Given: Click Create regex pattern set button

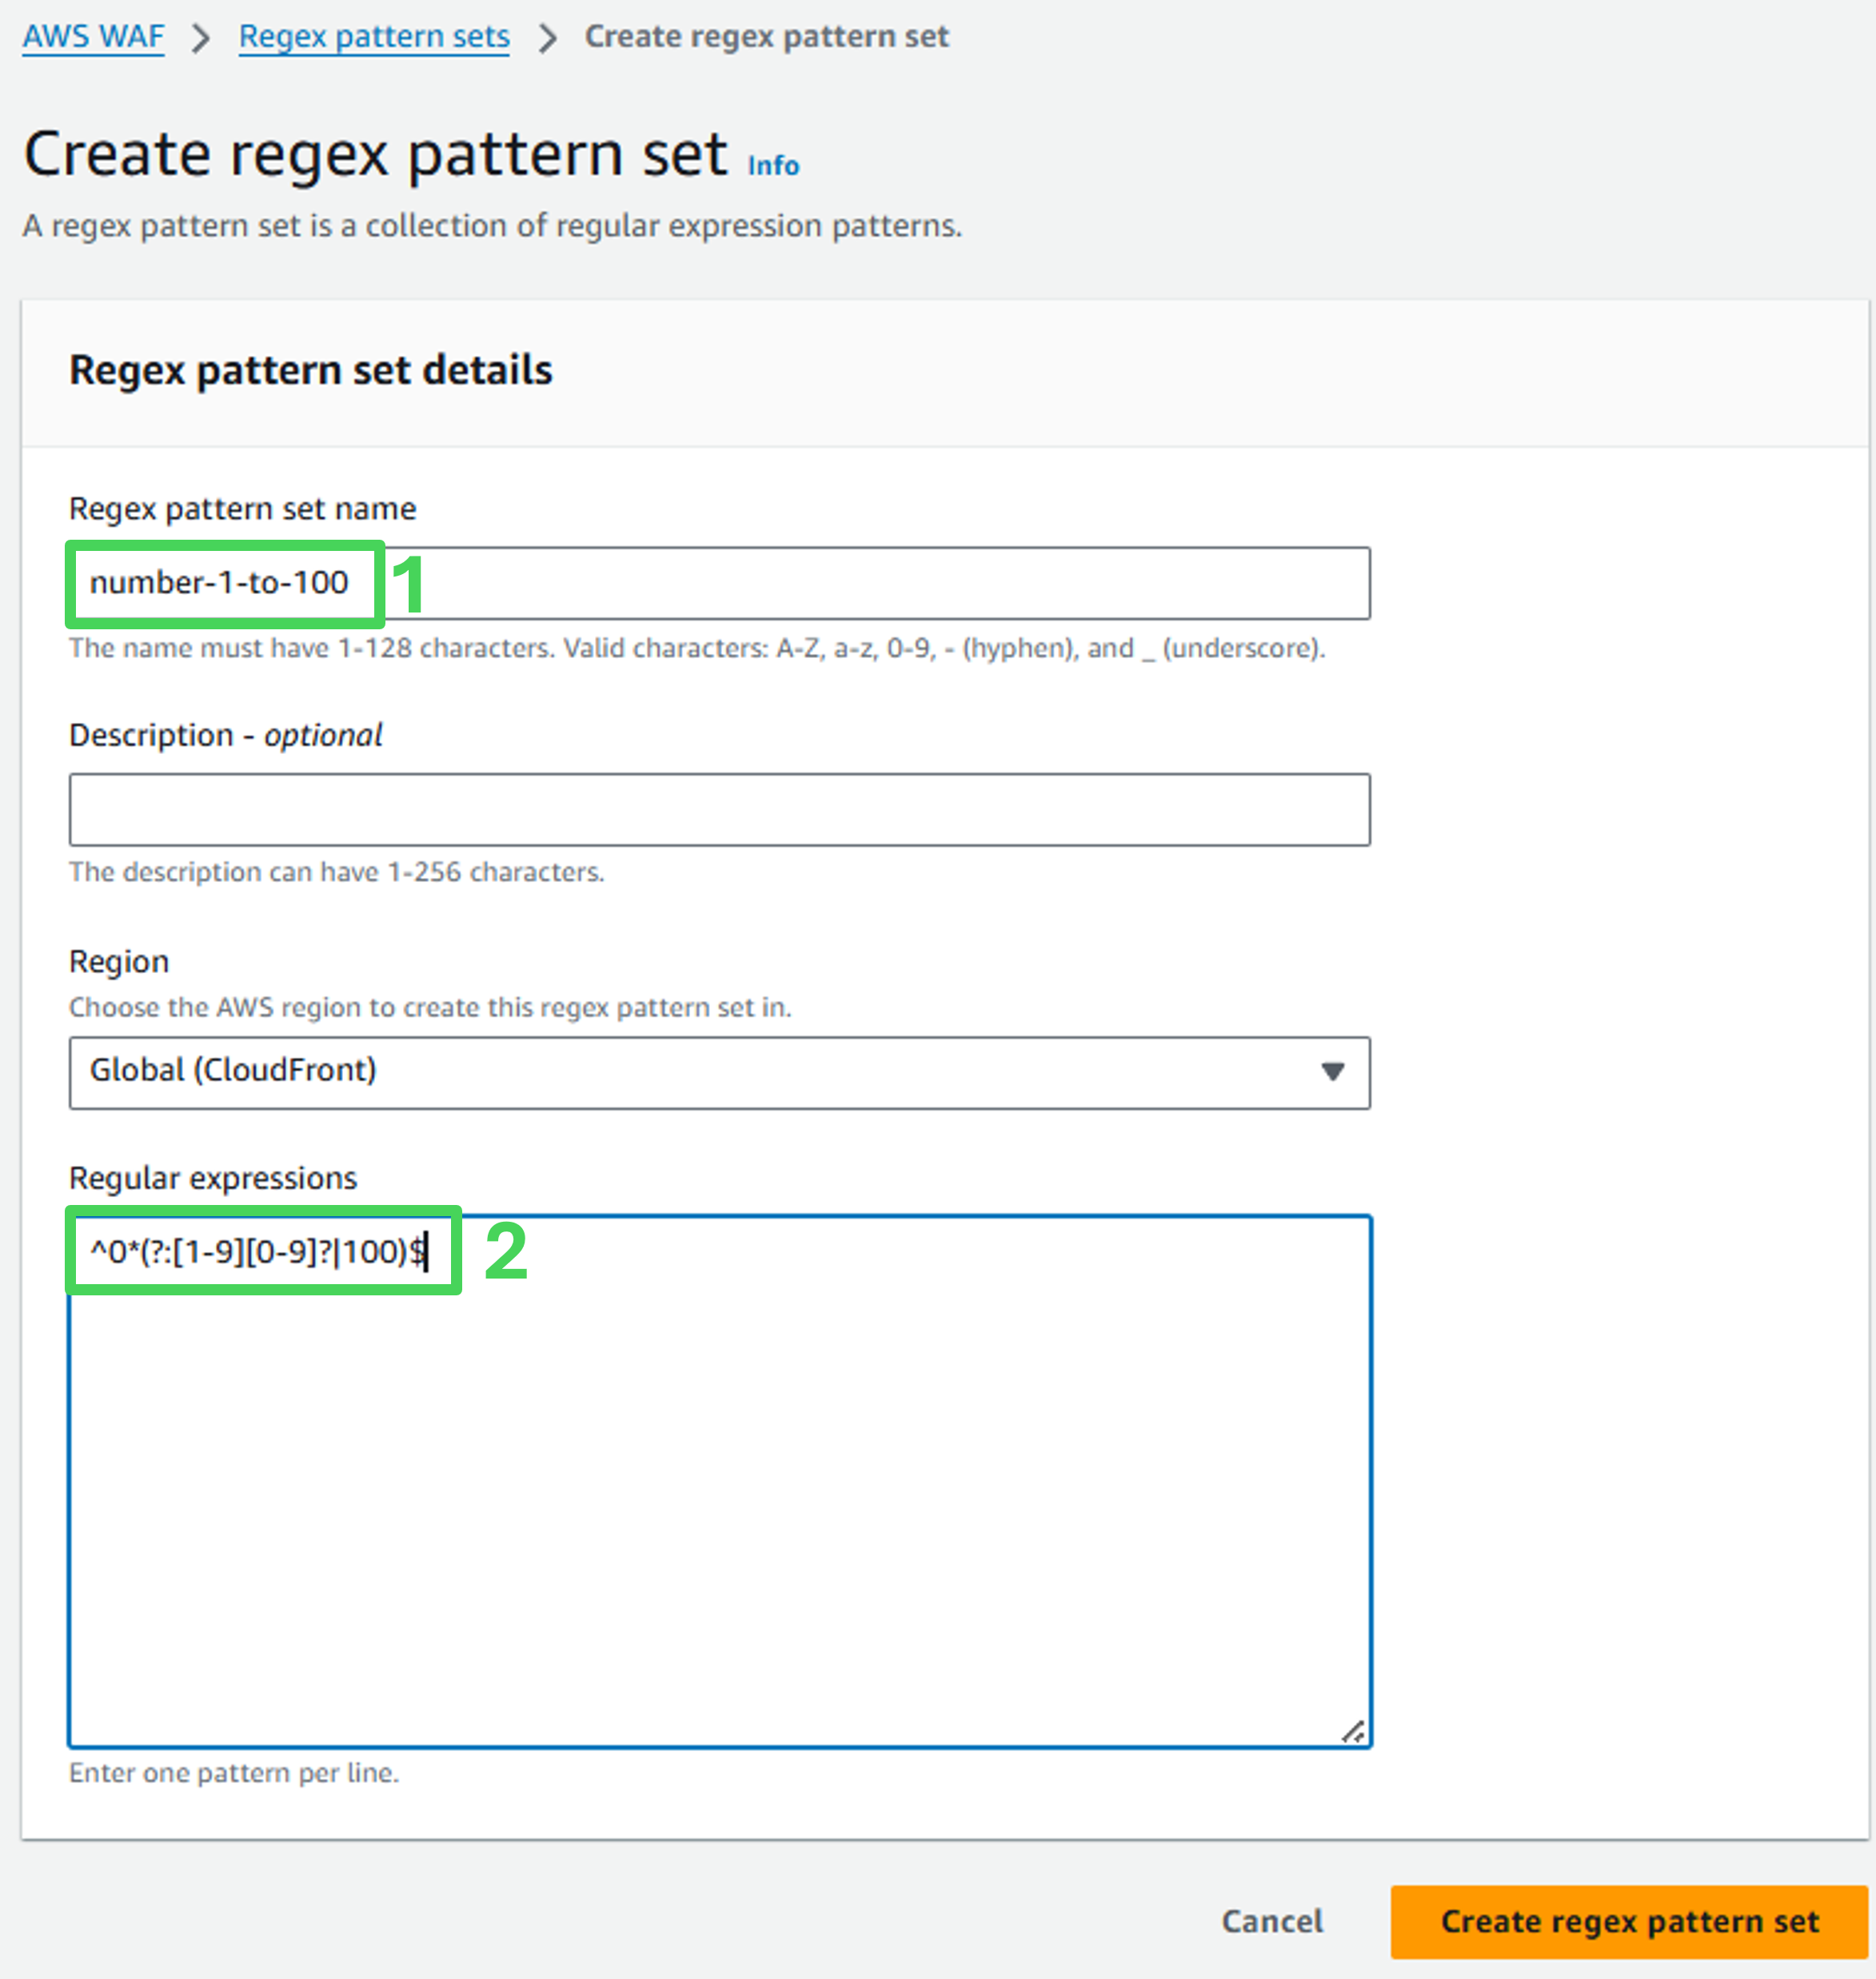Looking at the screenshot, I should pyautogui.click(x=1628, y=1921).
